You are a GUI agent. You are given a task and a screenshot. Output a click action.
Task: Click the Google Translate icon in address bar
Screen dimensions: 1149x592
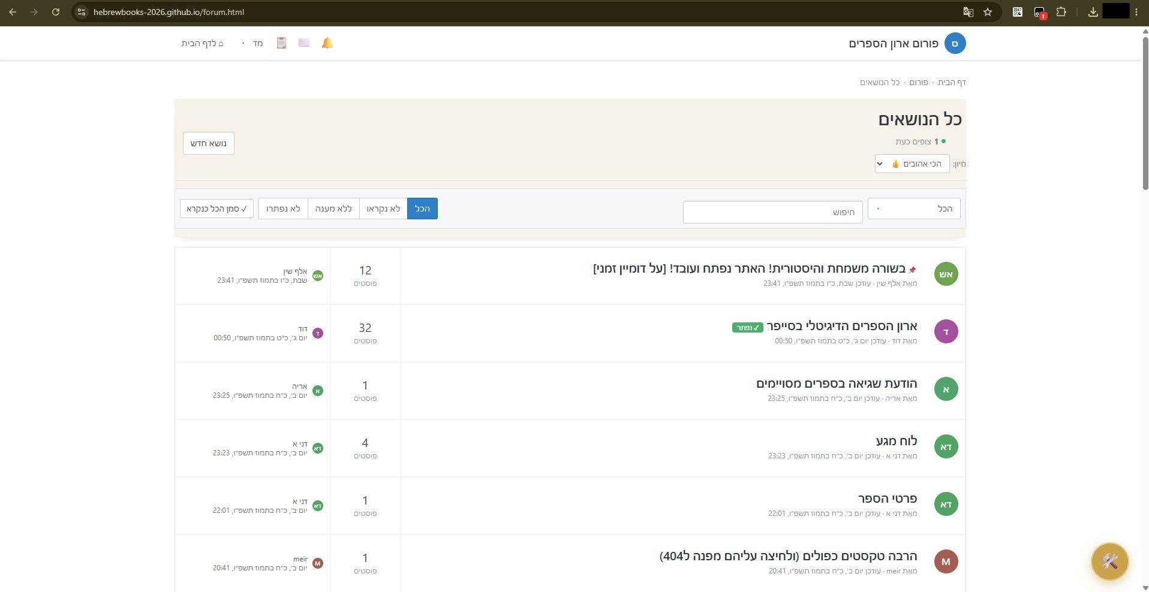point(968,12)
